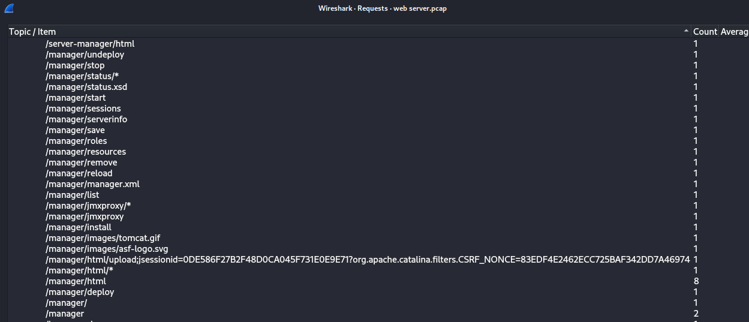Image resolution: width=749 pixels, height=322 pixels.
Task: Select the /manager/deploy request row
Action: (80, 292)
